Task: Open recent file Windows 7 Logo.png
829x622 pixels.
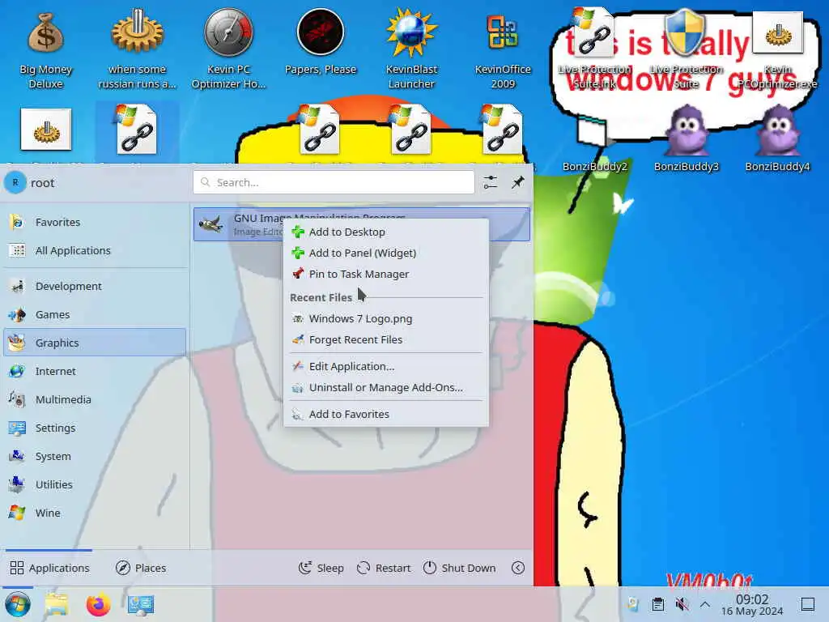Action: coord(386,318)
